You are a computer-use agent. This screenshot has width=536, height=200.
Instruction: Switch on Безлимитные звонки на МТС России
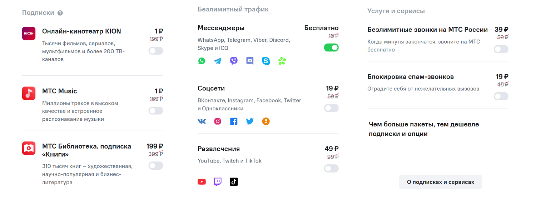coord(501,49)
